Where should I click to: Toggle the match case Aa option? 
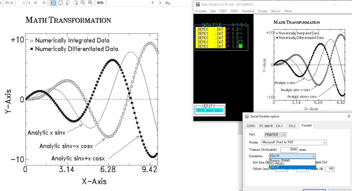point(168,3)
